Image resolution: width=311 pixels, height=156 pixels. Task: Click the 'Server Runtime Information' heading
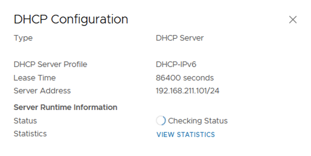pos(66,107)
